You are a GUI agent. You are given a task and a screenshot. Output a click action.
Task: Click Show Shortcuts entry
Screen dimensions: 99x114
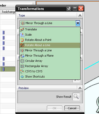coord(50,77)
